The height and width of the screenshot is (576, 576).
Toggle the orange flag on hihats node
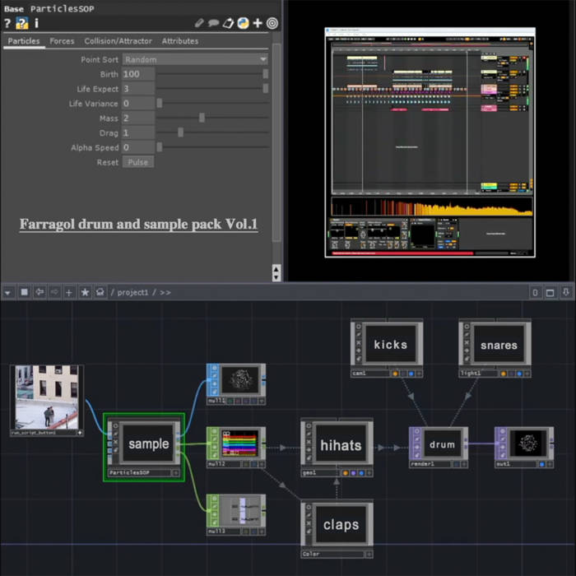(x=346, y=473)
